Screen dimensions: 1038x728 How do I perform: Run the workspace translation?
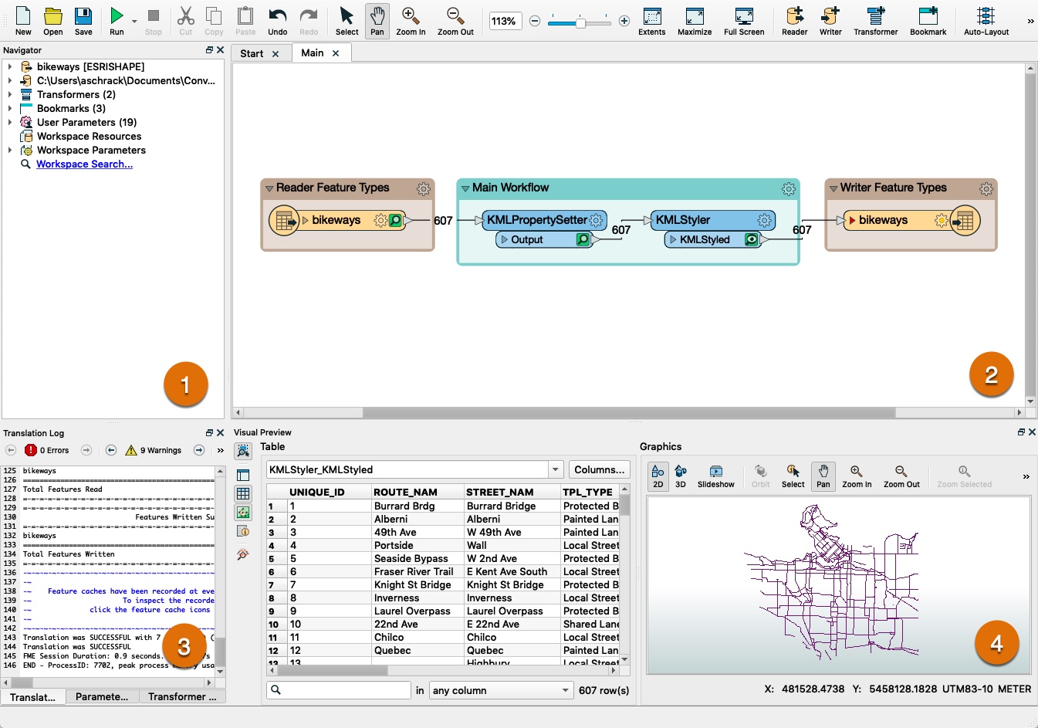click(115, 21)
